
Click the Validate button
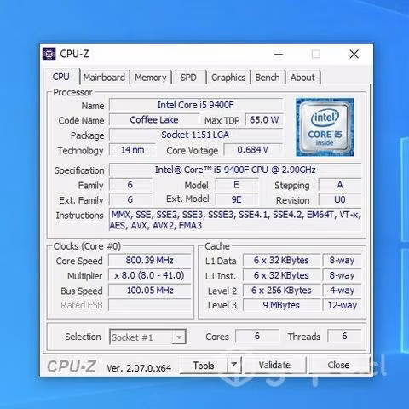coord(274,365)
